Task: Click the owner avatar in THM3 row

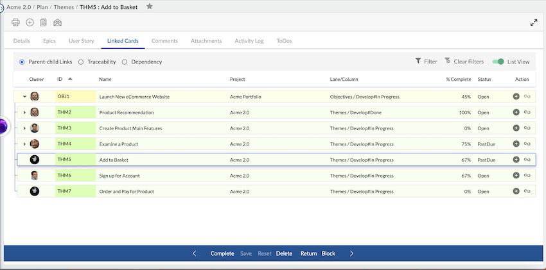Action: pos(35,128)
